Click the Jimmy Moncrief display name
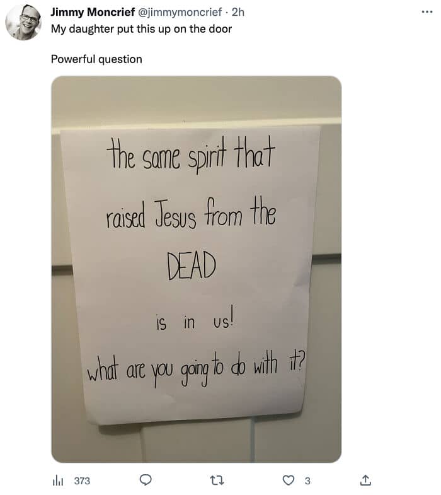This screenshot has height=495, width=441. pos(93,12)
